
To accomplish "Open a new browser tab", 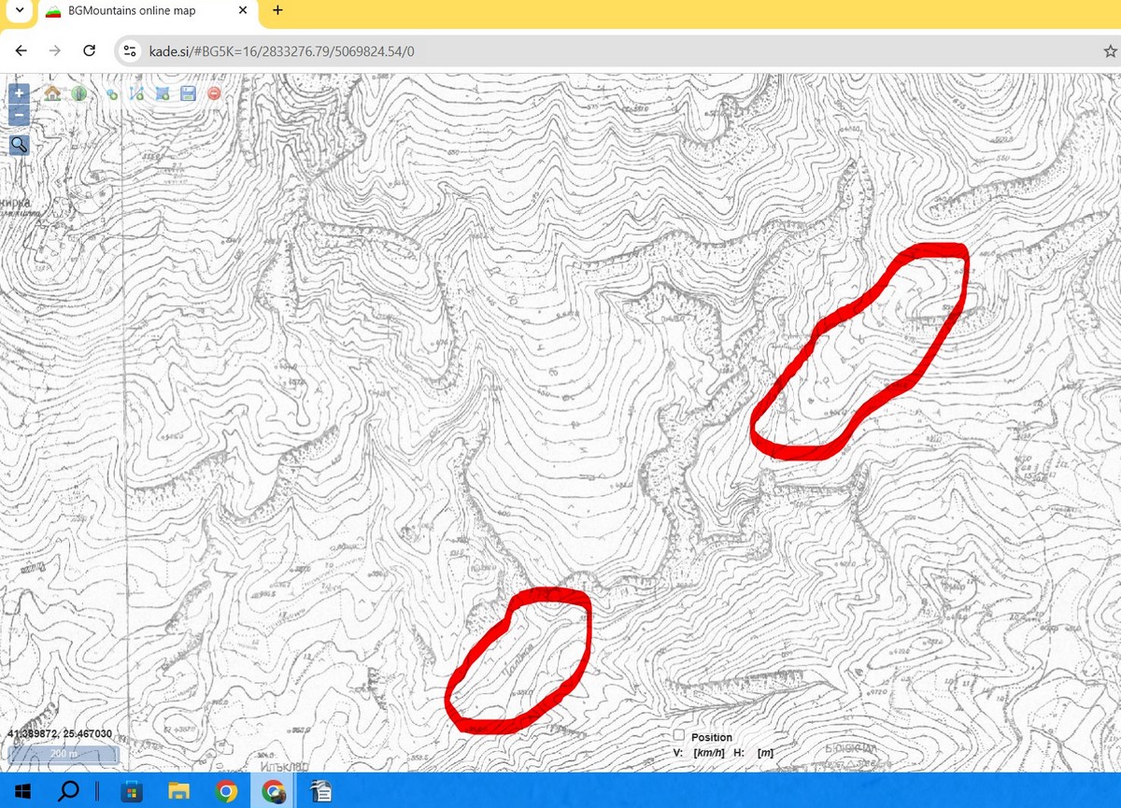I will [x=277, y=11].
